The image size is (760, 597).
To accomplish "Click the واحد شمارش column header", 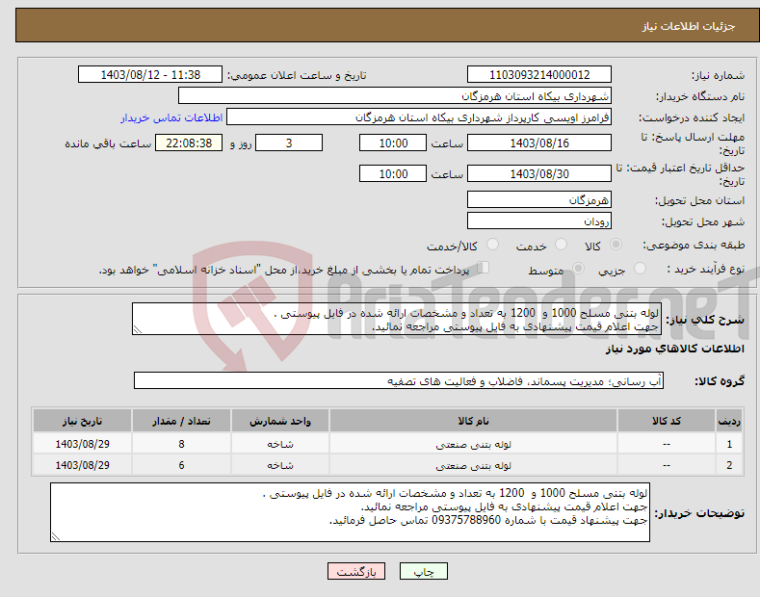I will point(280,421).
